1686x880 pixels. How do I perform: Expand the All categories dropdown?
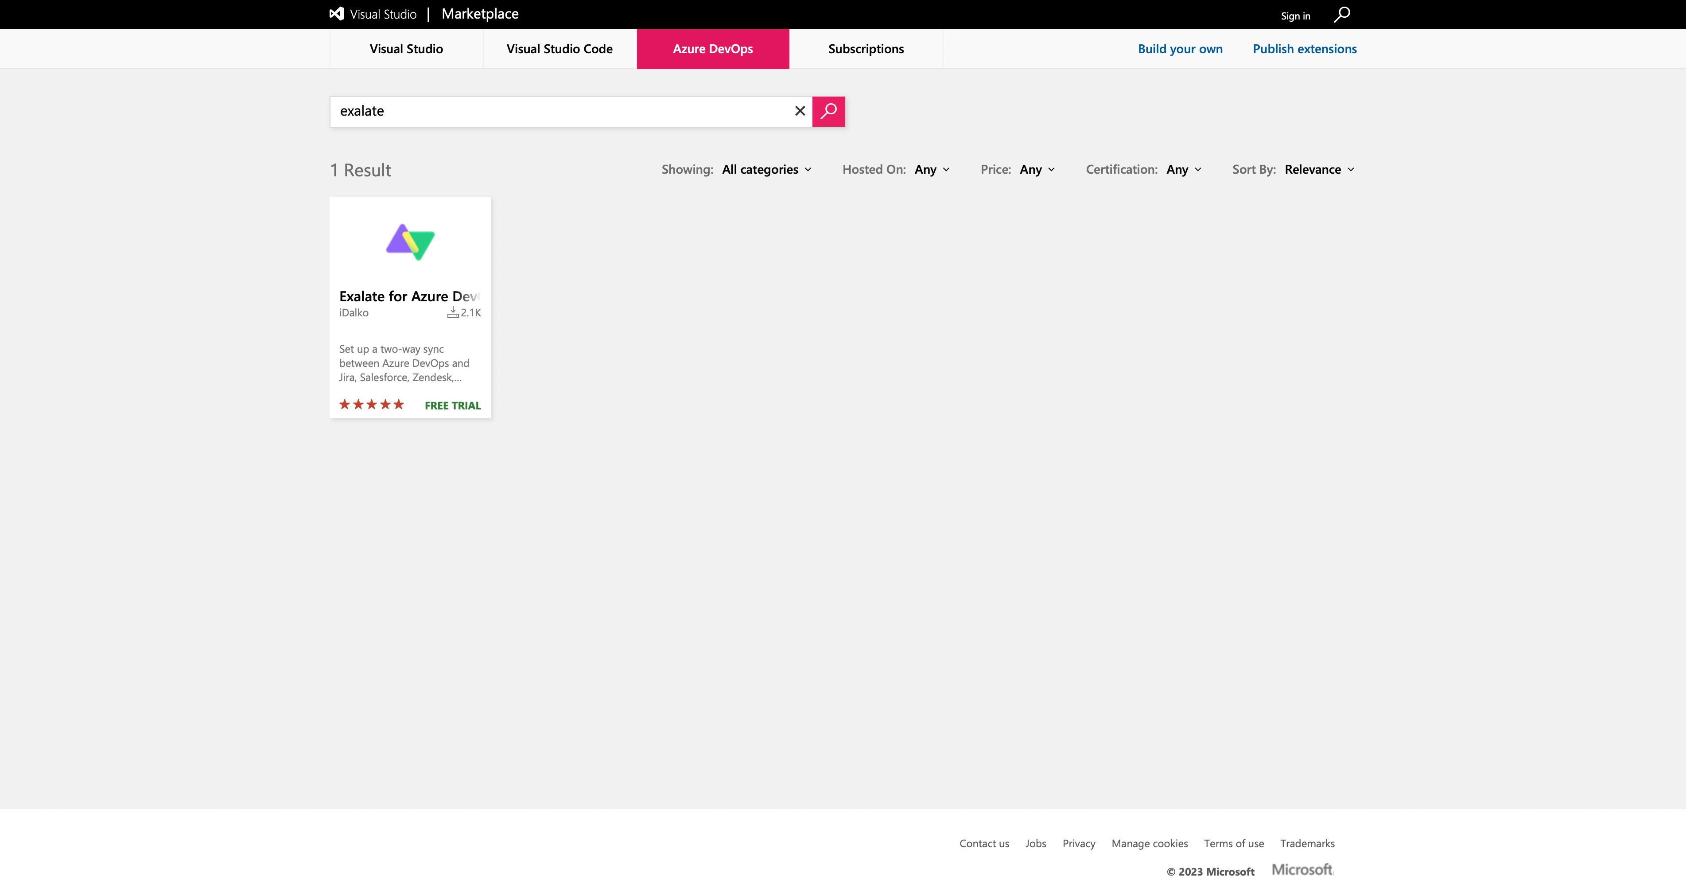coord(766,170)
